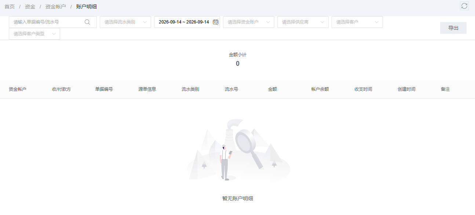Viewport: 475px width, 215px height.
Task: Open the 请选择资金账户 dropdown
Action: pos(249,22)
